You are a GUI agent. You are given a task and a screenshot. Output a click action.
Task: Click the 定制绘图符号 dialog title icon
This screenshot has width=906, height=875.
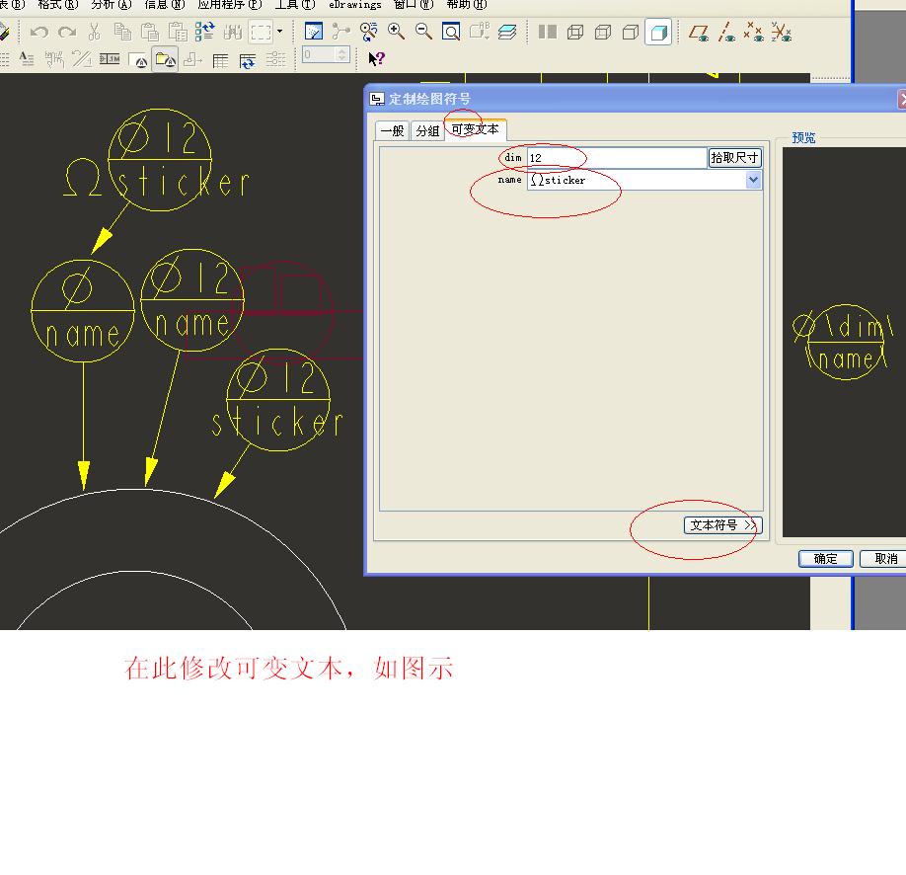click(x=377, y=99)
